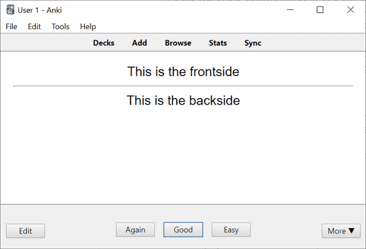Answer the card with Good
The image size is (366, 249).
click(x=183, y=230)
